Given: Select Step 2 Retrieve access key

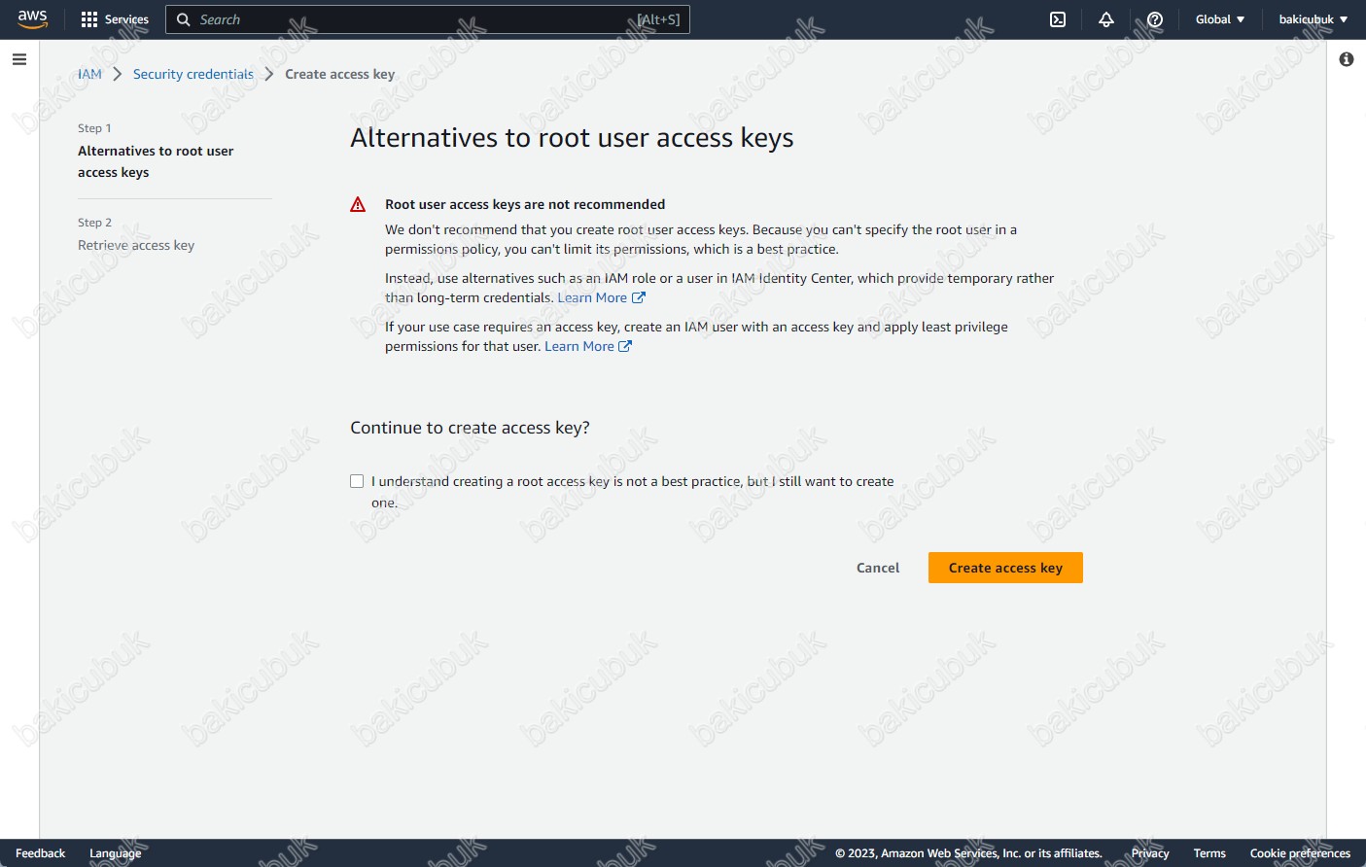Looking at the screenshot, I should pos(136,245).
